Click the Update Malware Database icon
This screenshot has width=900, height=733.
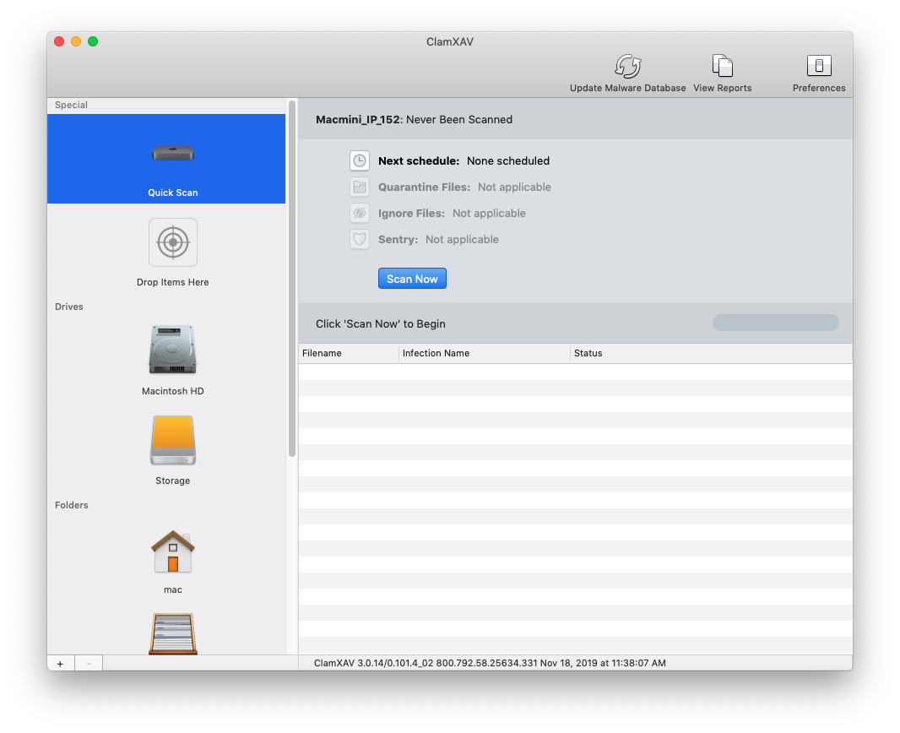(x=627, y=67)
